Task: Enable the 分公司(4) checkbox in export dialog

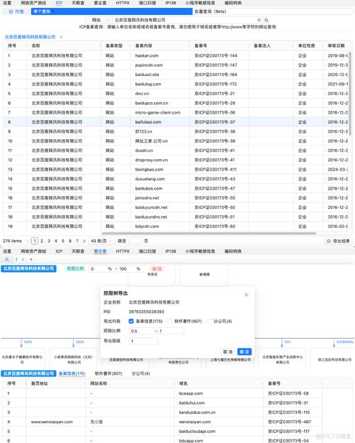Action: coord(209,321)
